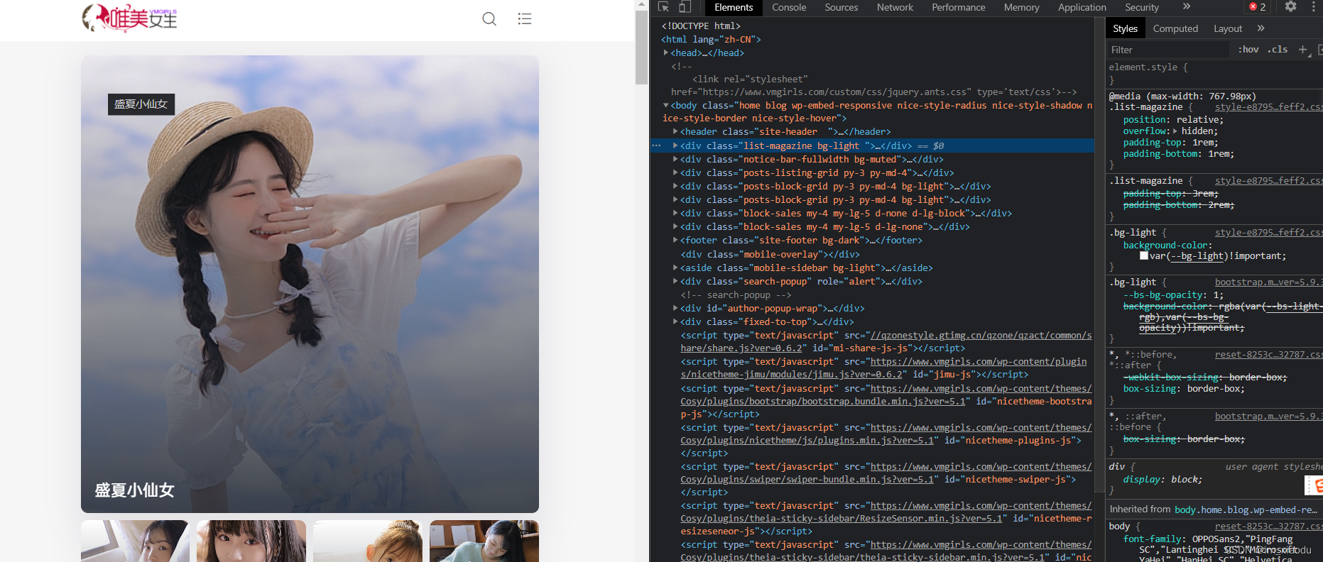Click the new style rule plus icon
1323x562 pixels.
[1302, 50]
